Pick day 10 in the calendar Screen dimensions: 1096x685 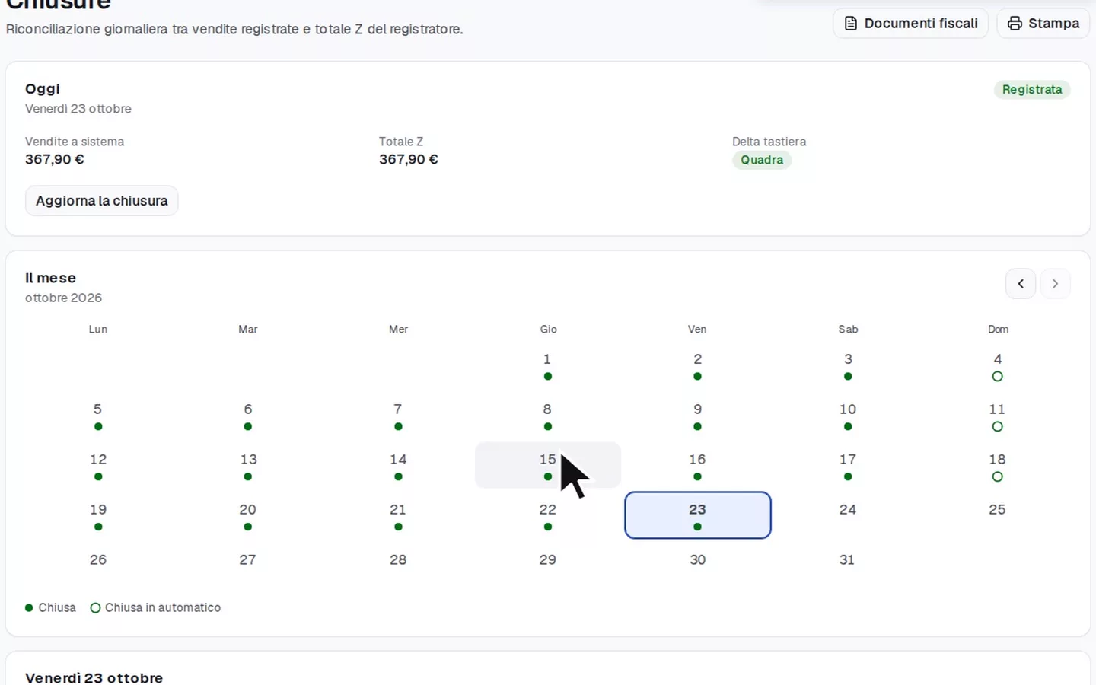click(x=848, y=415)
